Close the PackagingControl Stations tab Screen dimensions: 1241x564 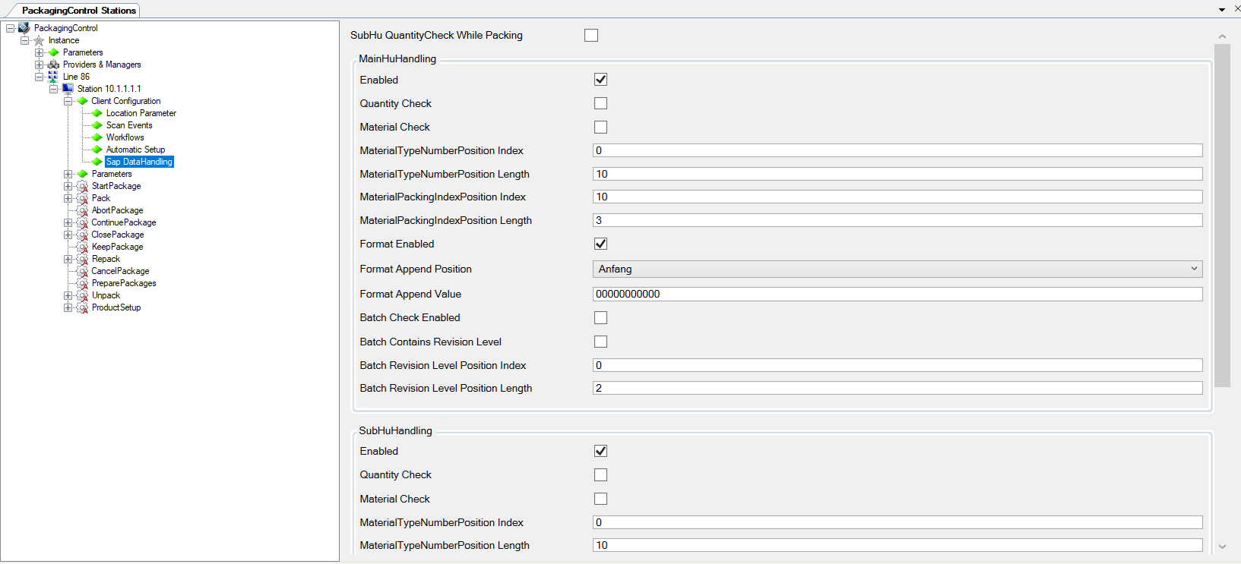1237,9
